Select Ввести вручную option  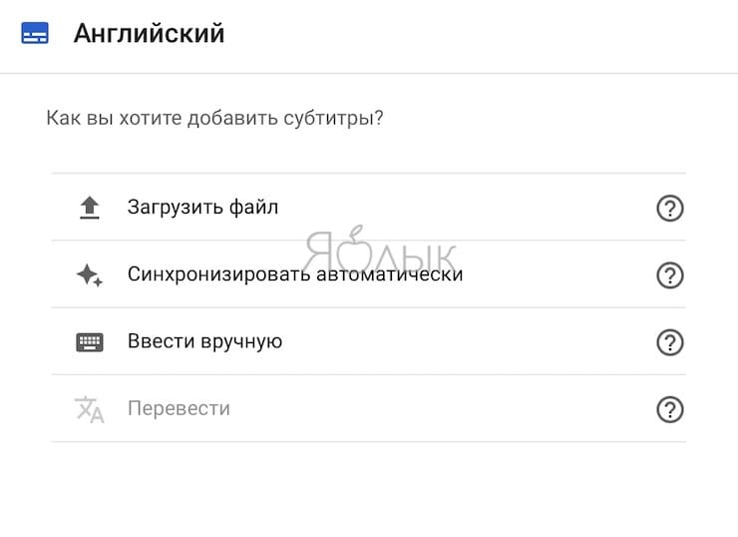(x=369, y=341)
